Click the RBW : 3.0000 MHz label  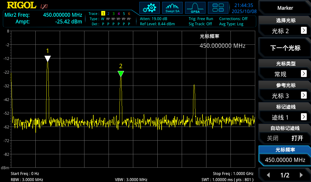pyautogui.click(x=27, y=180)
